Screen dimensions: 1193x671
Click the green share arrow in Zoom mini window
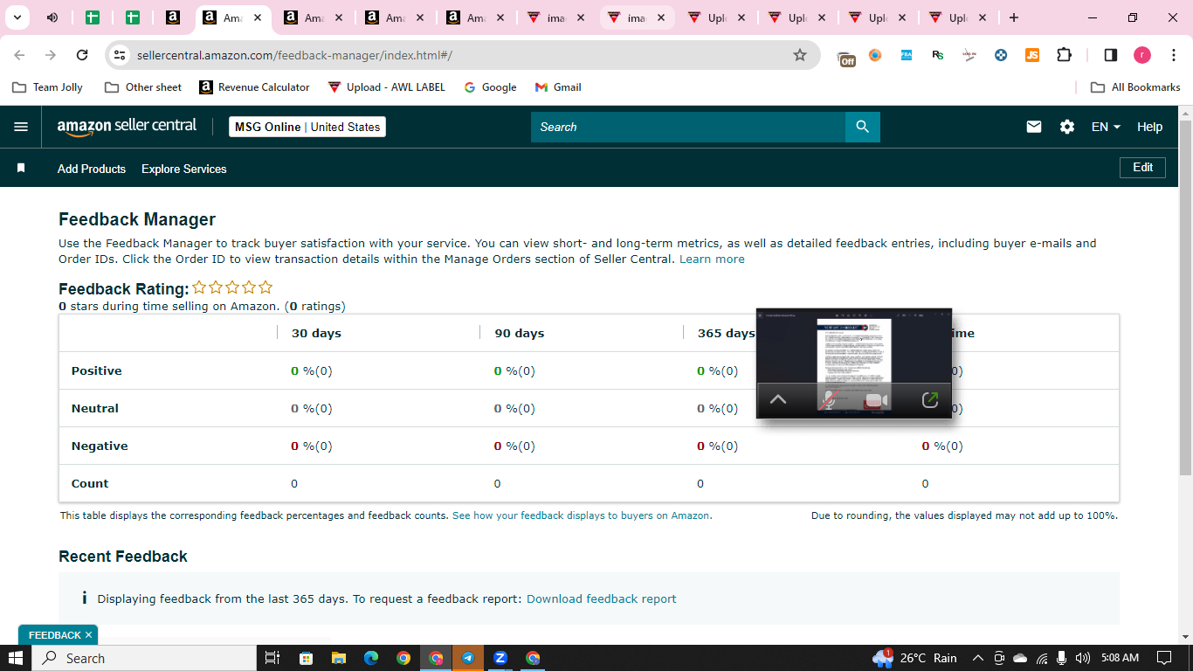930,399
